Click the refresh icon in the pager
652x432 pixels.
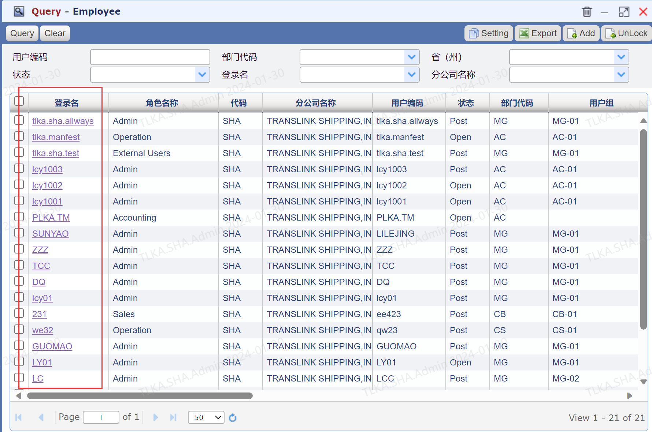coord(233,417)
